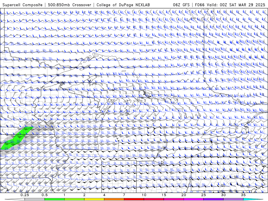Click the legend value '0.25'

tap(25, 195)
